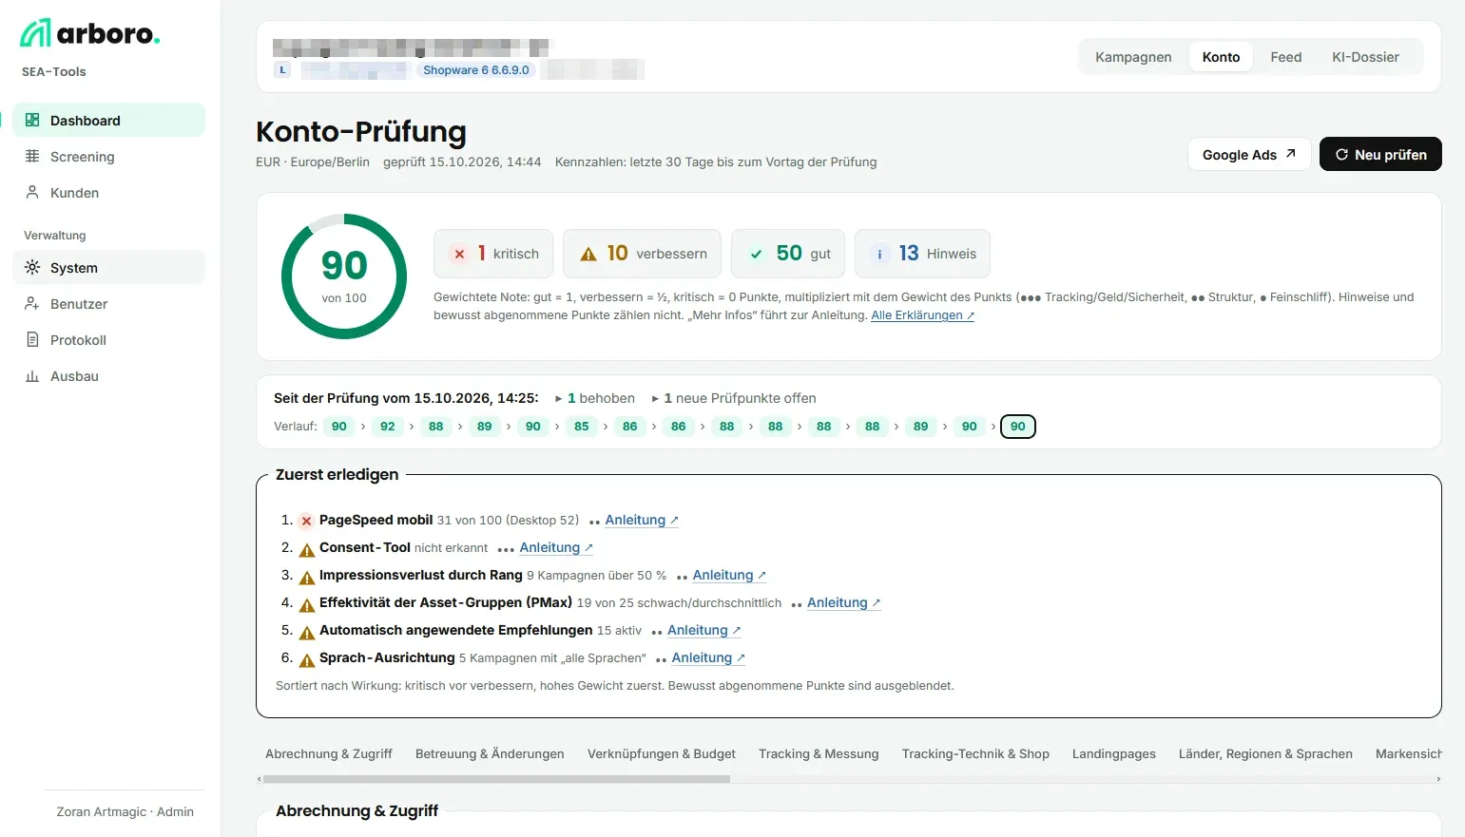Click the warning icon beside Impressionsverlust durch Rang
1465x837 pixels.
[307, 577]
